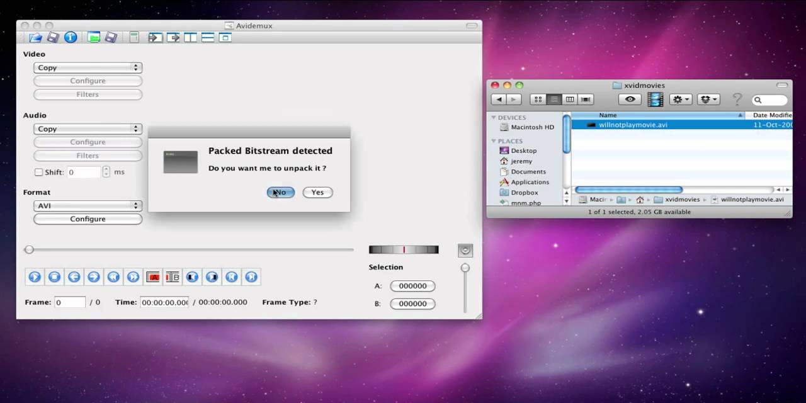Image resolution: width=806 pixels, height=403 pixels.
Task: Click Yes to unpack the bitstream
Action: pos(317,192)
